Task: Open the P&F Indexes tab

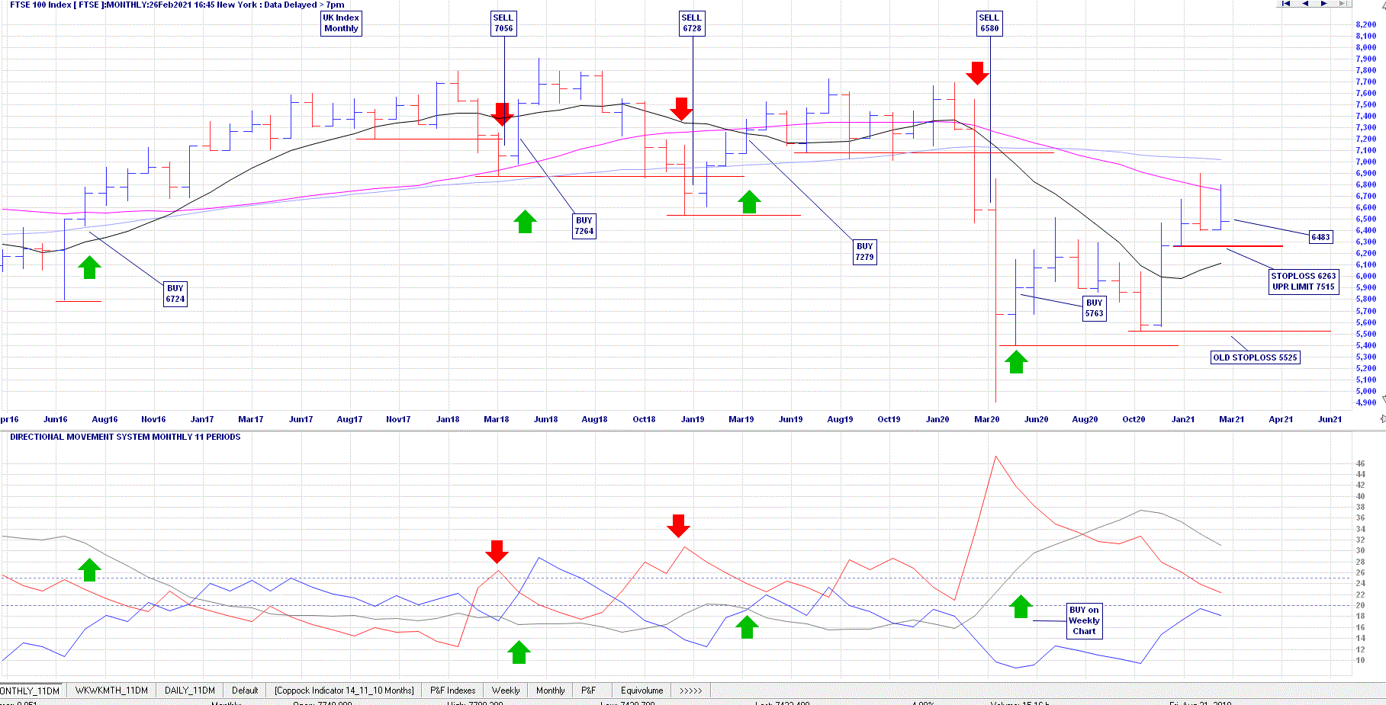Action: coord(452,691)
